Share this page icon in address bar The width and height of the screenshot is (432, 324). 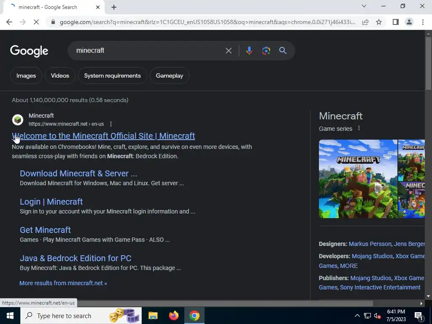pyautogui.click(x=365, y=22)
